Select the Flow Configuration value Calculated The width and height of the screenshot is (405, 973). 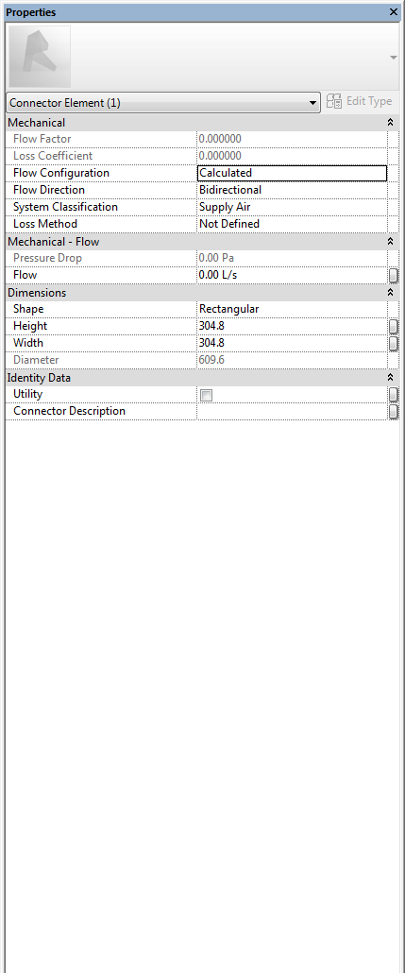point(292,173)
